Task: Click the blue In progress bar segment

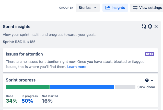Action: pyautogui.click(x=82, y=87)
